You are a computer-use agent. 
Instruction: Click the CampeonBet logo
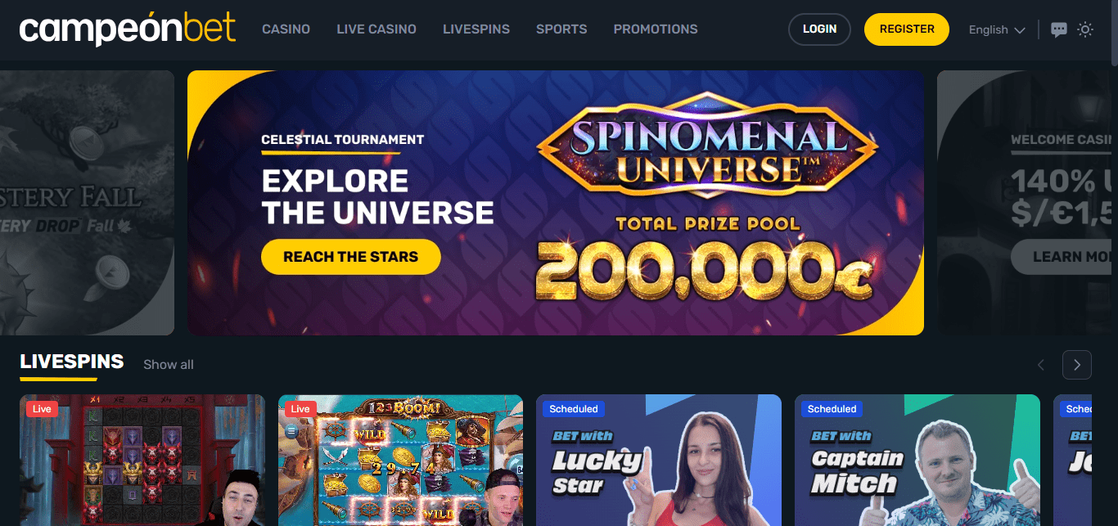coord(128,29)
